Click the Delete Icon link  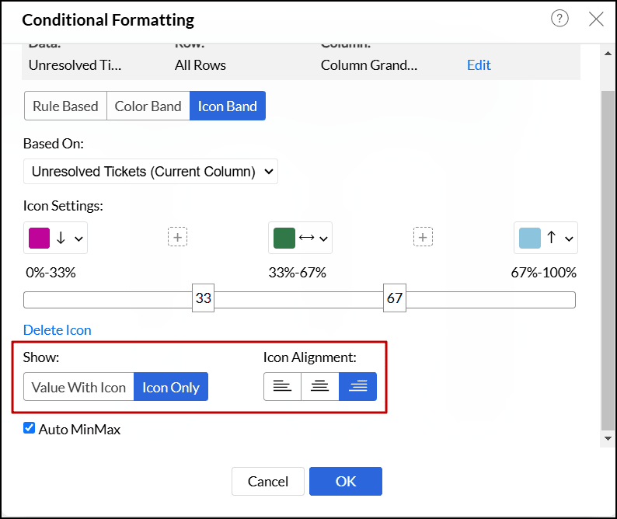click(x=57, y=330)
